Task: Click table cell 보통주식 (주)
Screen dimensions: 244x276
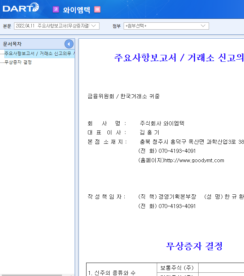Action: click(x=178, y=268)
